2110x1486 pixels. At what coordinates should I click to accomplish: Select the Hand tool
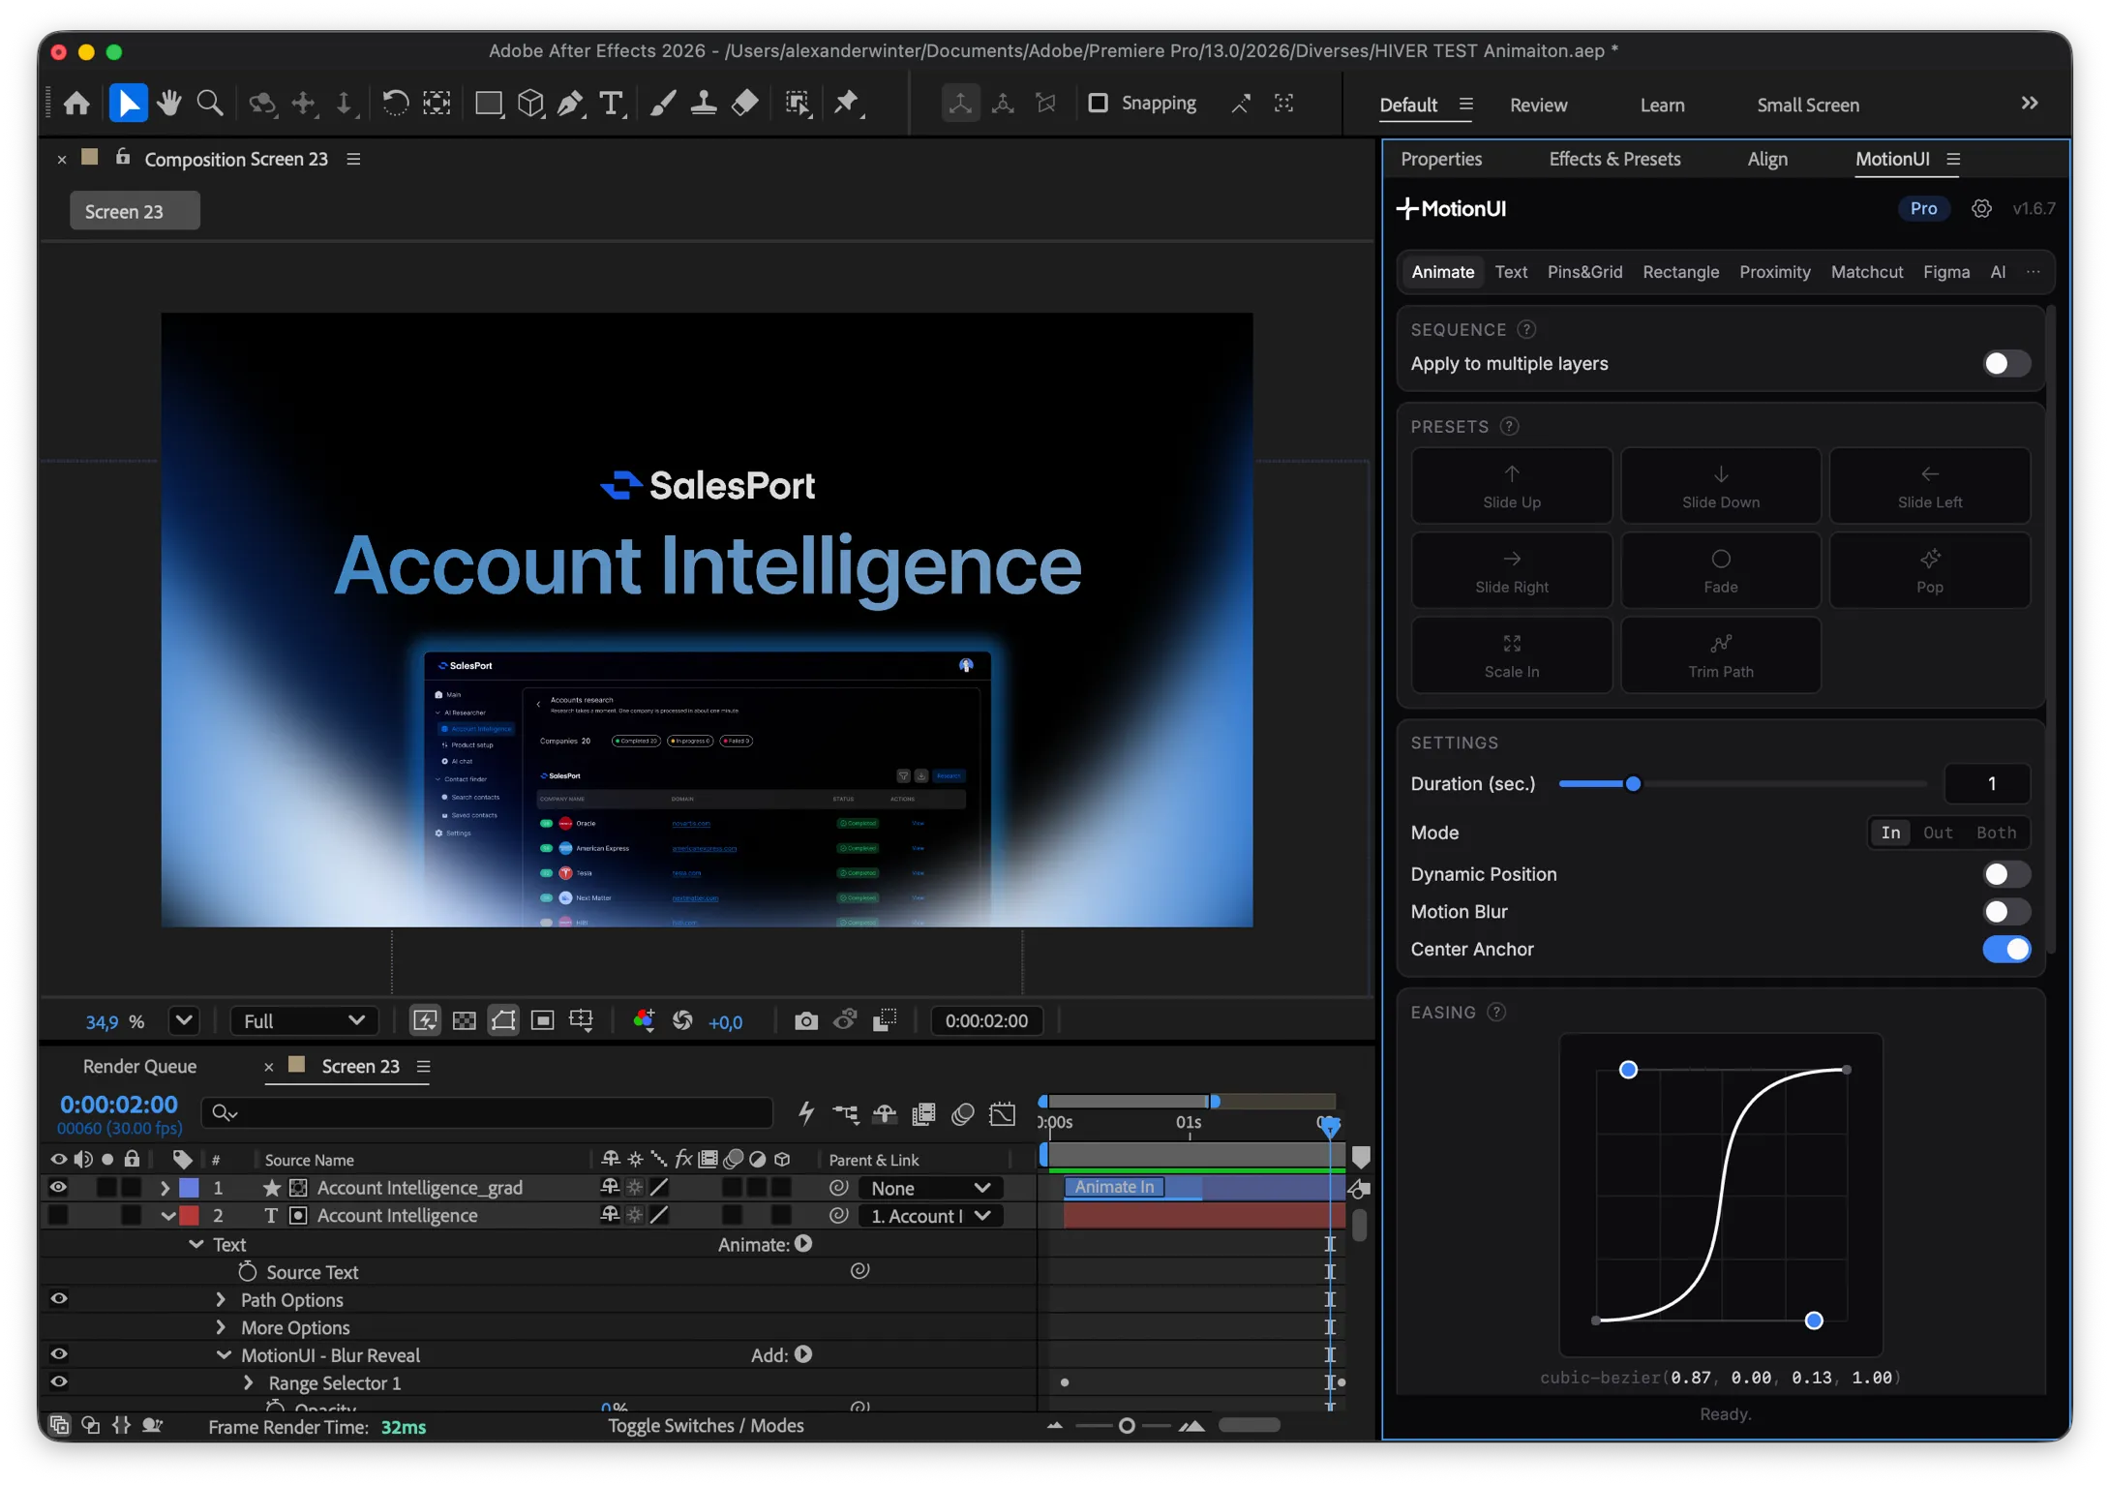(169, 104)
